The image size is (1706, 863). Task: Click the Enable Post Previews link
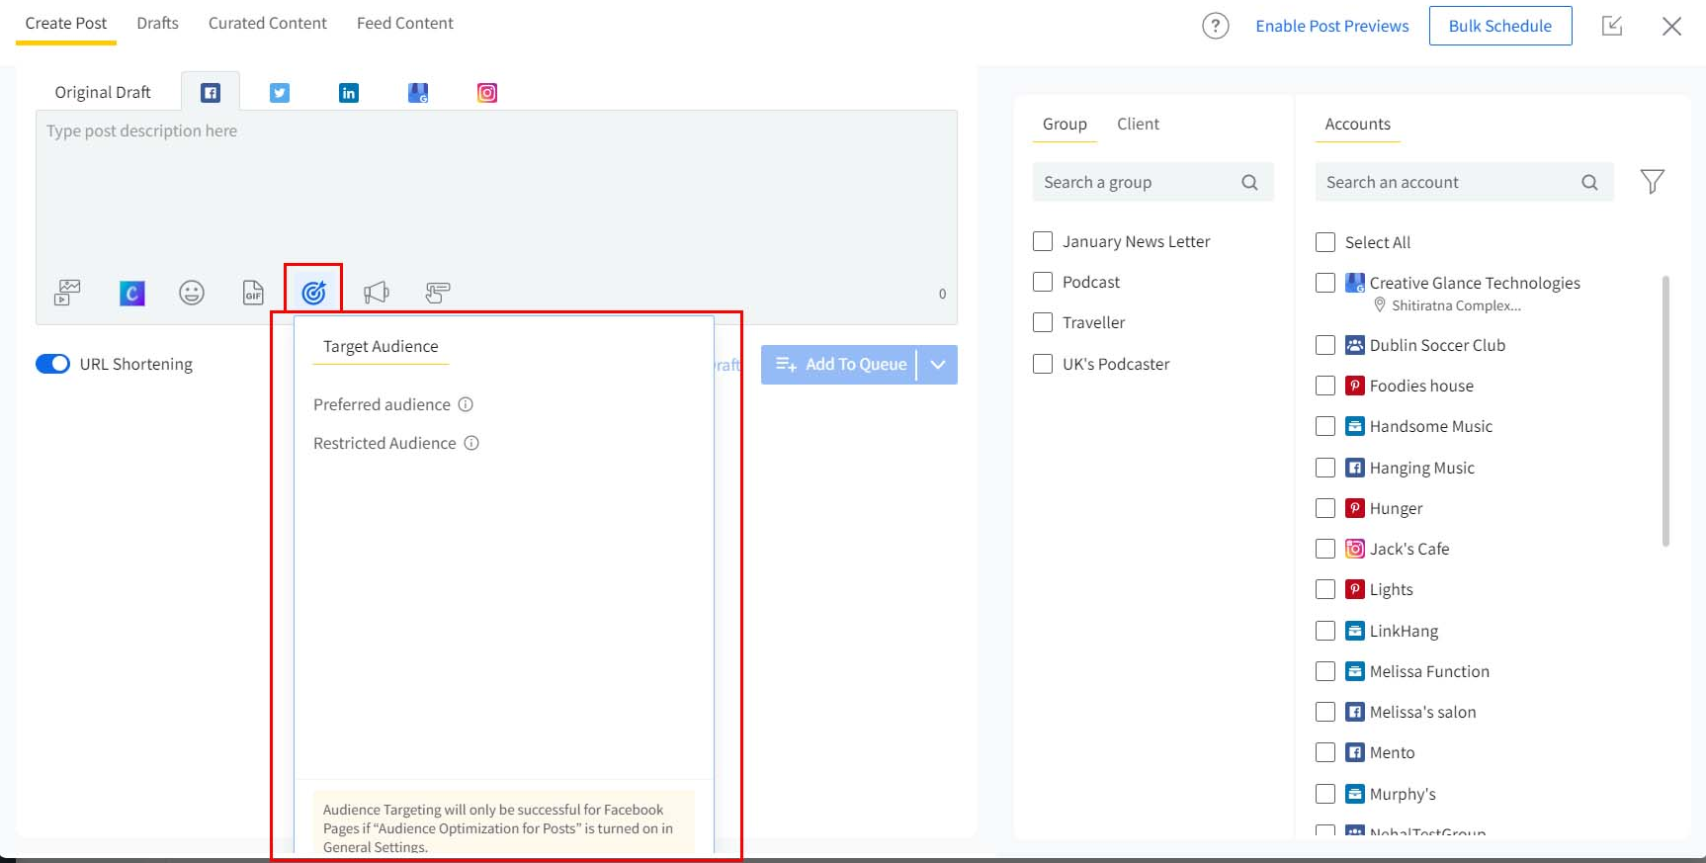coord(1331,26)
